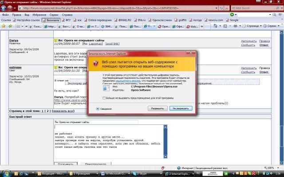This screenshot has height=177, width=284.
Task: Click the Add to Favorites star-plus icon
Action: click(x=10, y=26)
